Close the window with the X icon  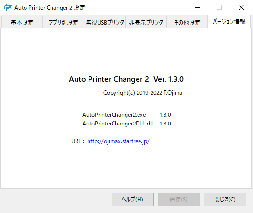(x=241, y=7)
